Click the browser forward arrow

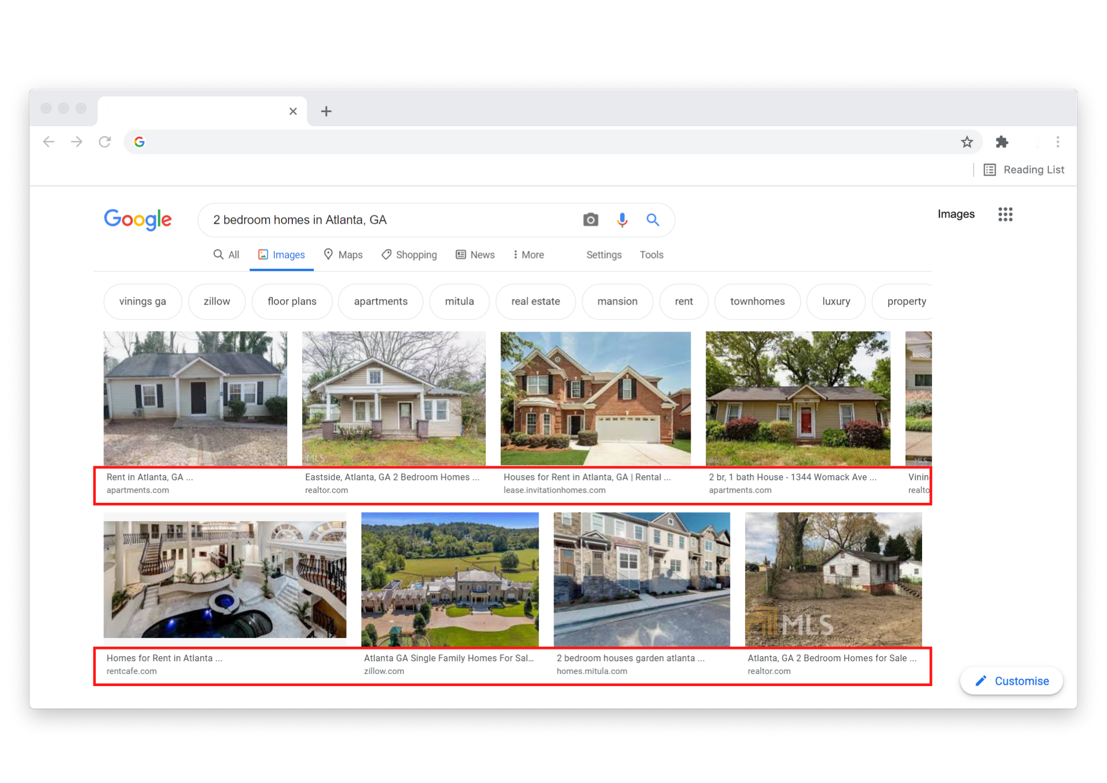pos(76,142)
